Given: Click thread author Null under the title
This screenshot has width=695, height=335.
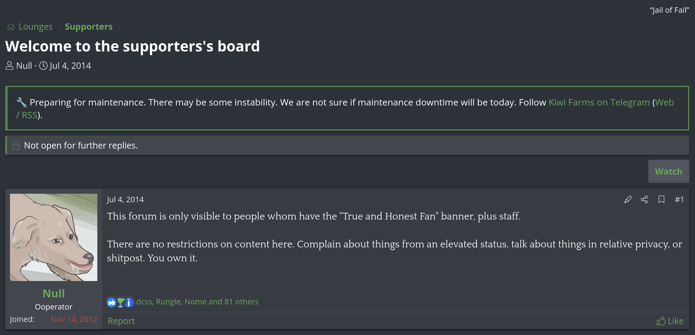Looking at the screenshot, I should click(x=24, y=66).
